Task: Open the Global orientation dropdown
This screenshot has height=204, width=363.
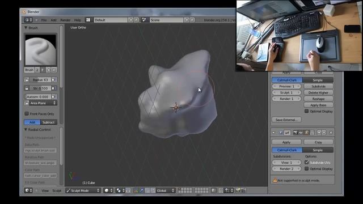Action: click(x=165, y=190)
